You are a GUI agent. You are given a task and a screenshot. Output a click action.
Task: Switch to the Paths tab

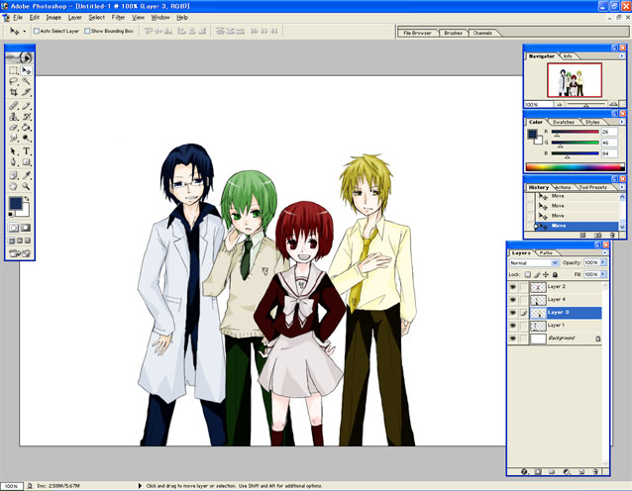pos(546,253)
